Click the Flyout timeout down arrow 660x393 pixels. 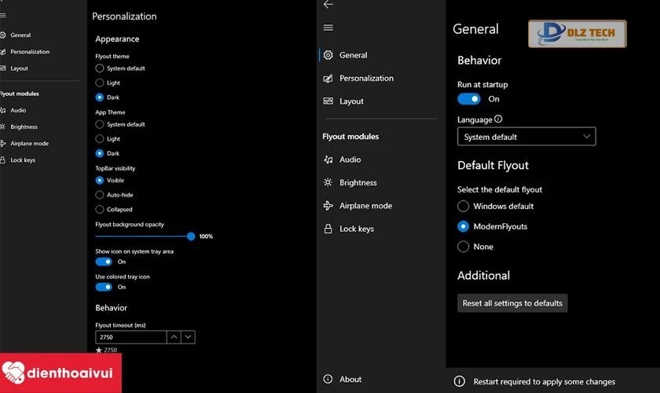[188, 337]
